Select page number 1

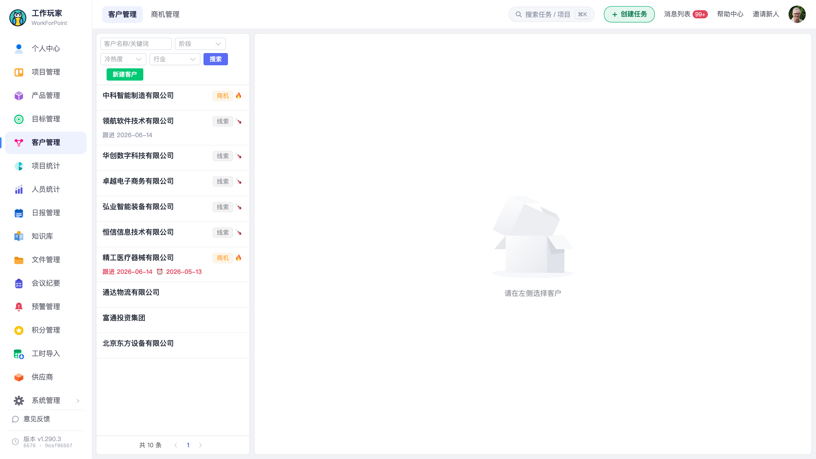tap(188, 445)
